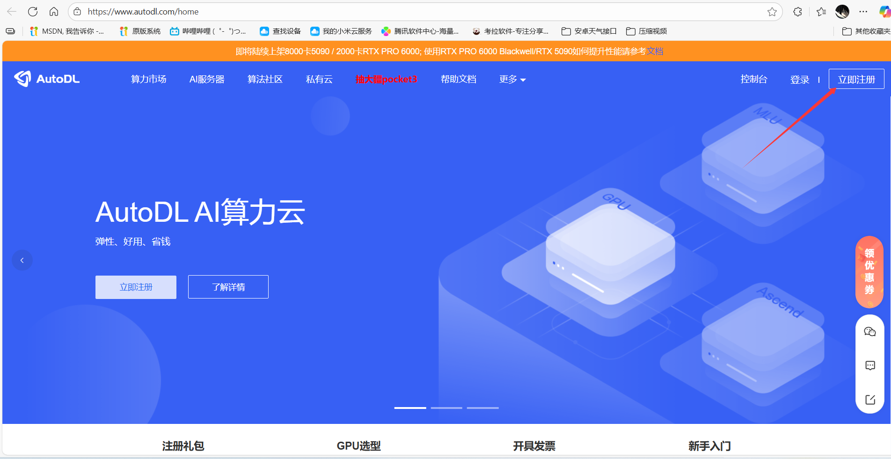Open the browser profile avatar

pyautogui.click(x=842, y=12)
